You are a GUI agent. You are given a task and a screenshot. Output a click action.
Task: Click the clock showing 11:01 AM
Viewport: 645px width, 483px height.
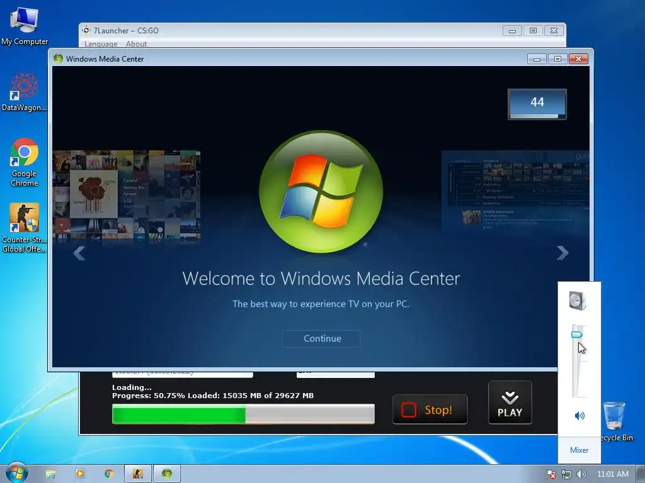click(x=612, y=474)
